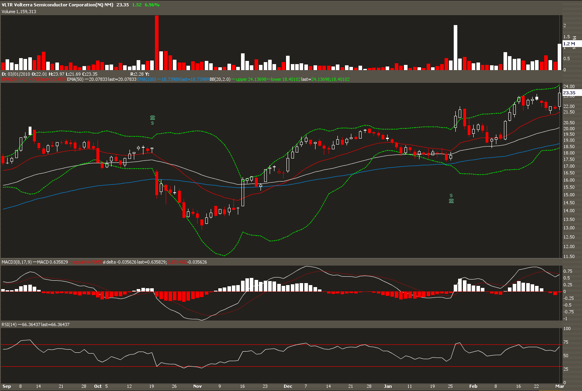The width and height of the screenshot is (582, 391).
Task: Click the high price H:23.97
Action: [x=56, y=74]
